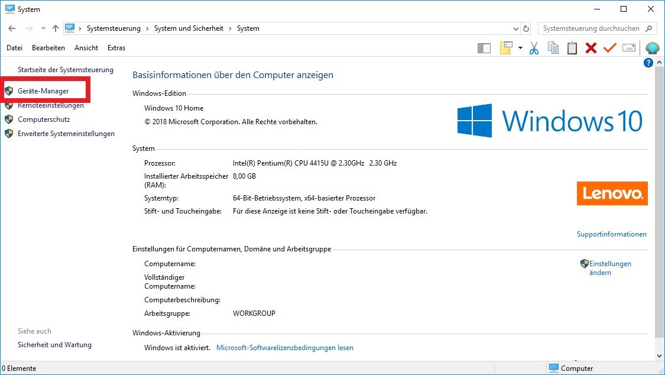Click the Intel(R) Pentium(R) processor value
Image resolution: width=665 pixels, height=375 pixels.
click(x=314, y=163)
